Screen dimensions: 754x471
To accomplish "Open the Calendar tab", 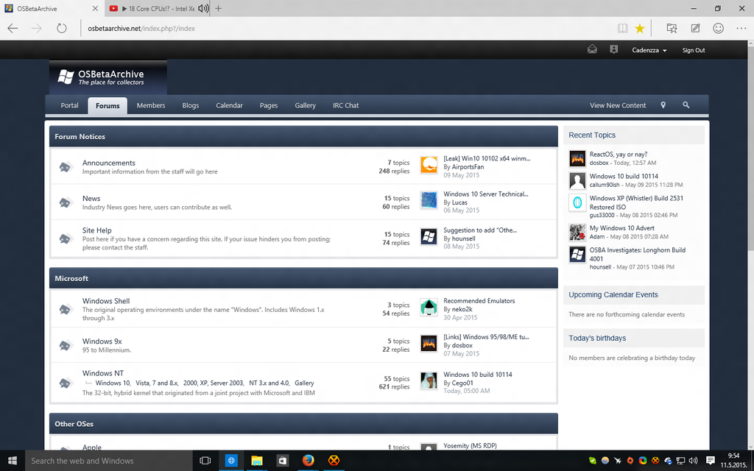I will click(x=230, y=105).
